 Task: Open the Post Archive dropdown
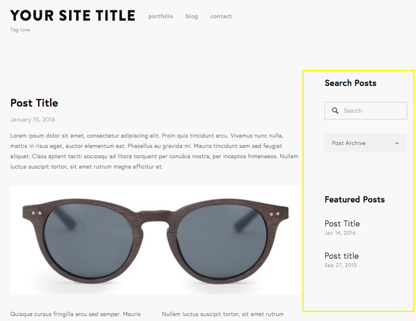point(366,143)
